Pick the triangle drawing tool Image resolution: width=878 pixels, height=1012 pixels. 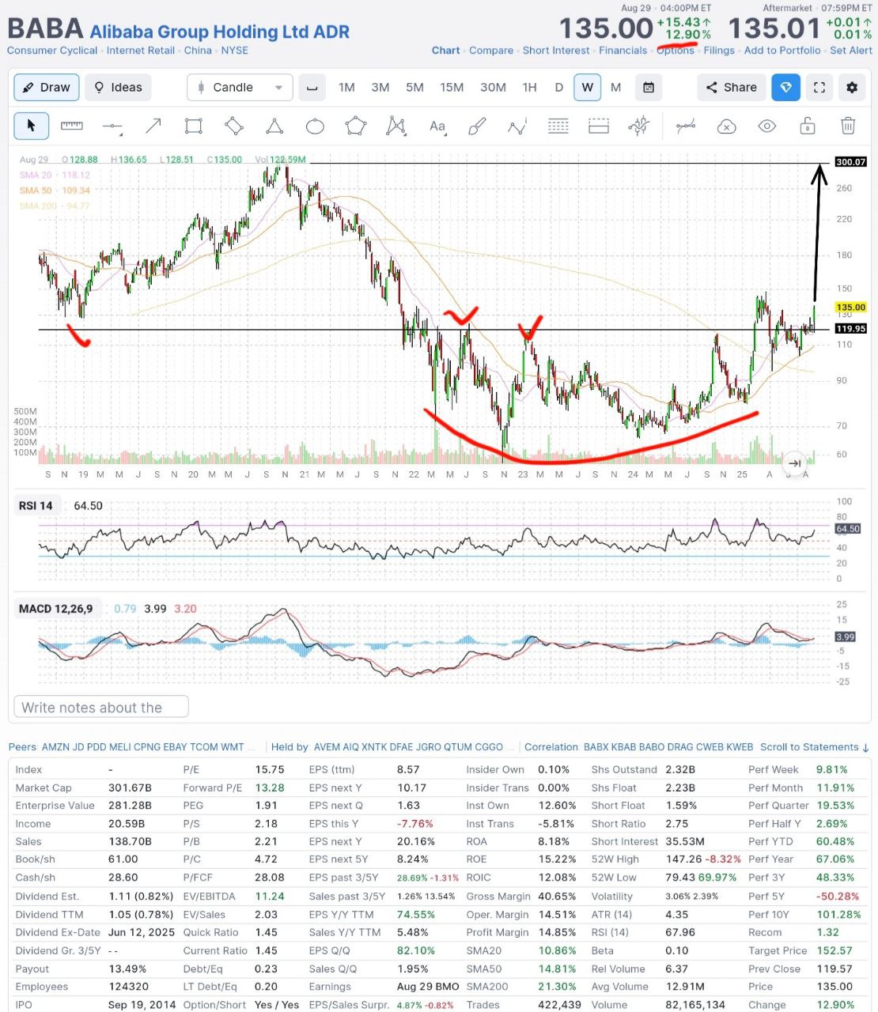pyautogui.click(x=274, y=126)
